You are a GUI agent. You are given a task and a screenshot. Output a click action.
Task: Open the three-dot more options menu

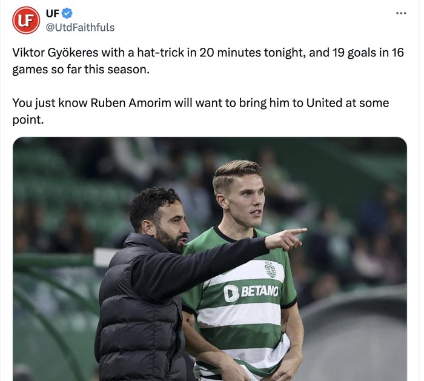point(400,13)
